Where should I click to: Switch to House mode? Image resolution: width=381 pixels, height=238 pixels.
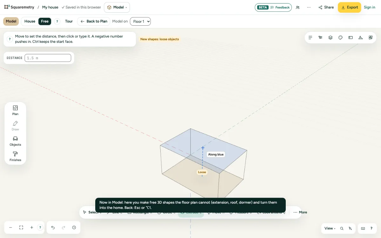point(30,21)
